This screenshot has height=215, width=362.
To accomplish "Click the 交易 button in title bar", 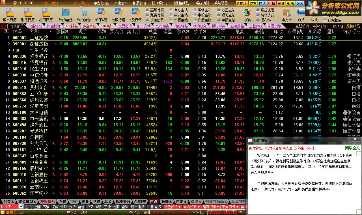I will point(253,3).
